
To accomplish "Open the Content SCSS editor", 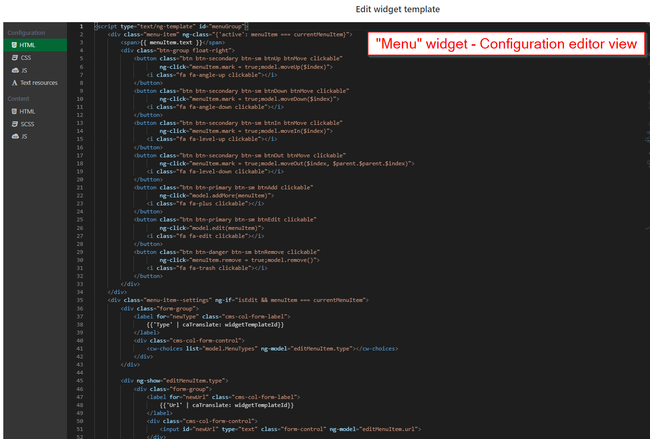I will pos(35,124).
